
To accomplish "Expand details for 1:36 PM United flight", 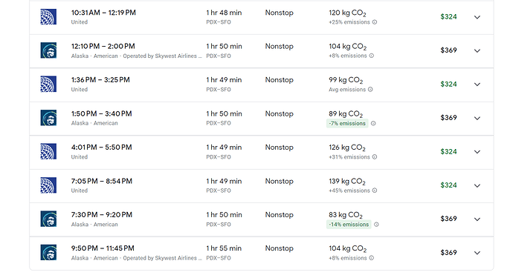I will point(477,85).
